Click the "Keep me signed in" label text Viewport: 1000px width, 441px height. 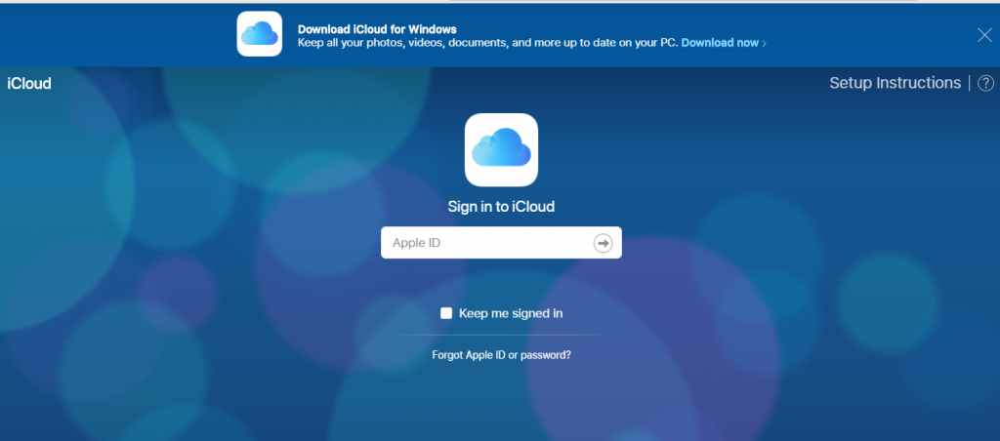(511, 313)
